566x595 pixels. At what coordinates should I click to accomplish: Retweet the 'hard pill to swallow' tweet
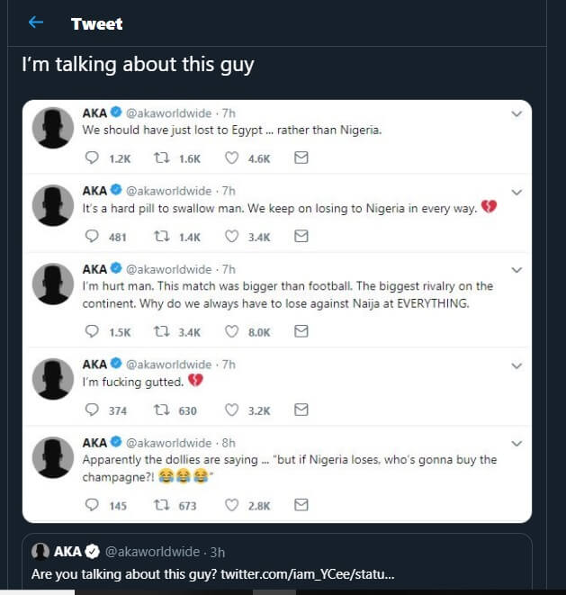(163, 237)
